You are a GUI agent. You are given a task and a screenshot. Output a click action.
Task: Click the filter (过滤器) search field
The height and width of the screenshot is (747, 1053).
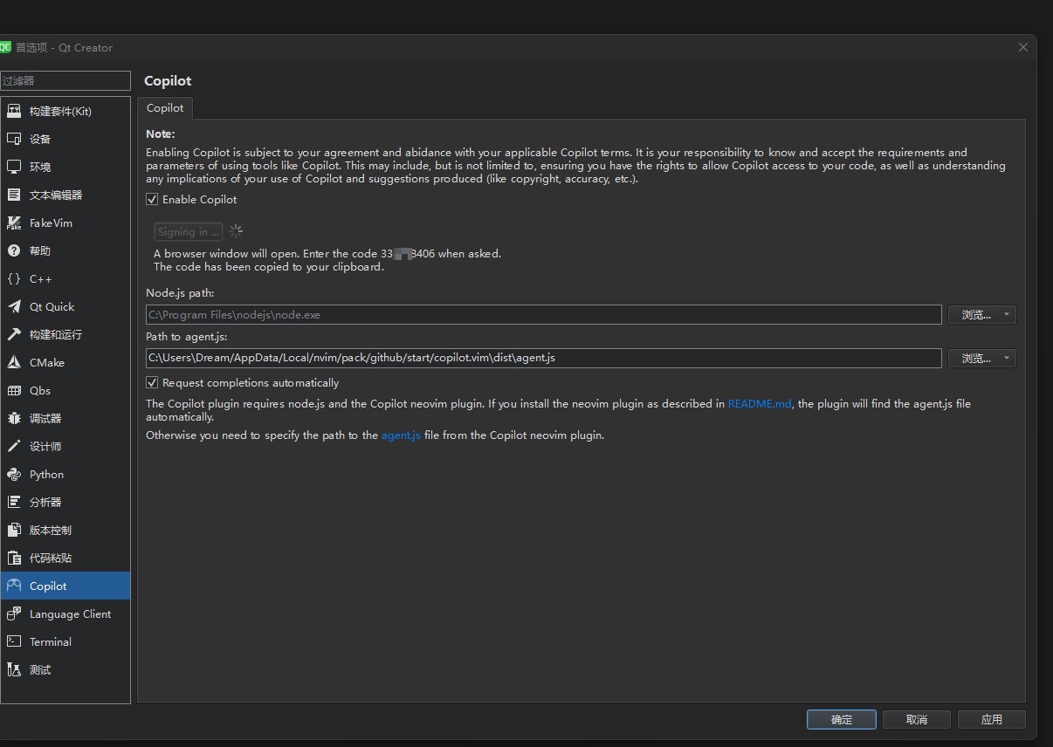(x=65, y=80)
